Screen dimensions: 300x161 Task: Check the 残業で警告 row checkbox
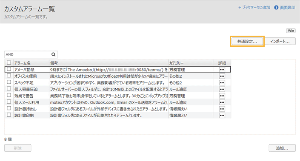pos(9,95)
